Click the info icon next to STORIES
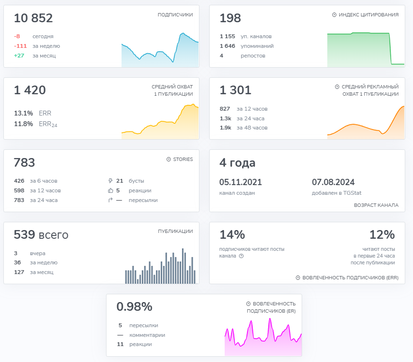The width and height of the screenshot is (413, 362). point(168,159)
